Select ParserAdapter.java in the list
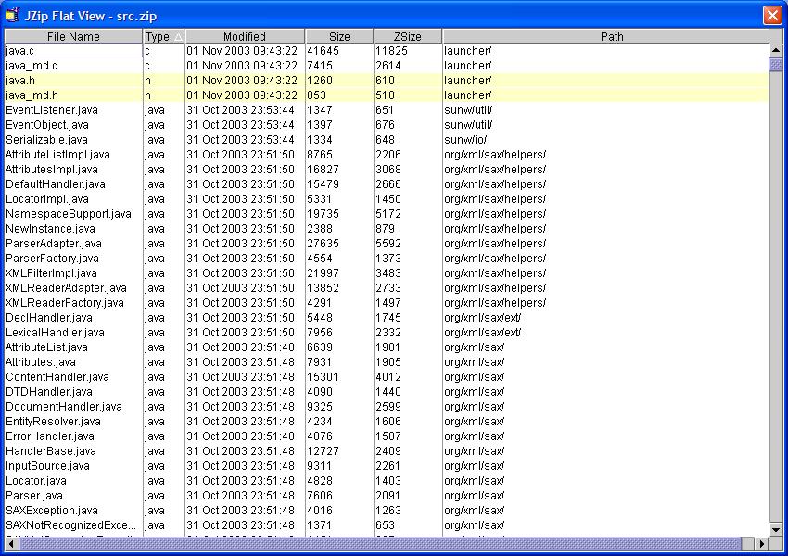The height and width of the screenshot is (556, 788). [x=54, y=243]
